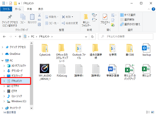The image size is (156, 115).
Task: Expand ネットワーク tree node
Action: [2, 108]
